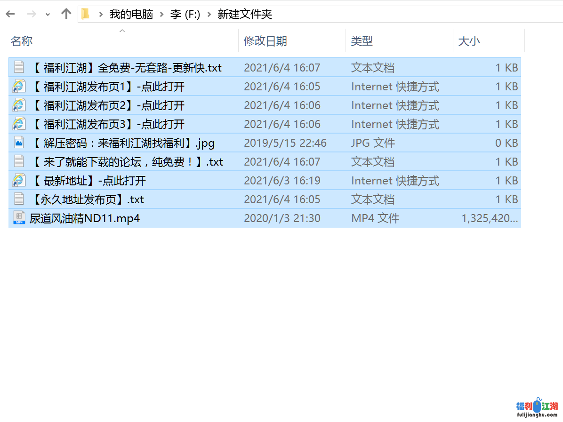
Task: Sort files by the 名称 column header
Action: point(22,41)
